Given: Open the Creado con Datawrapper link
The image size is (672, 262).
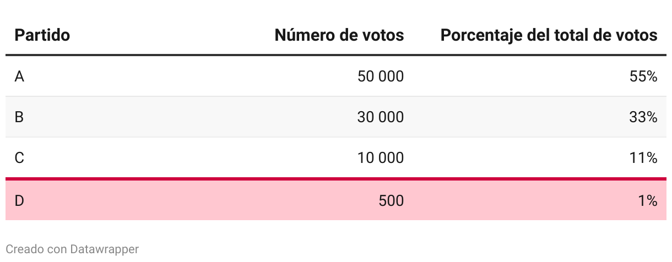Looking at the screenshot, I should (x=72, y=249).
